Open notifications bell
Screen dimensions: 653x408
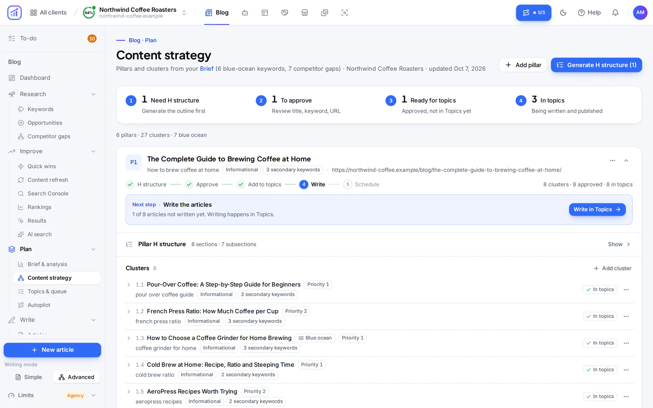click(615, 13)
